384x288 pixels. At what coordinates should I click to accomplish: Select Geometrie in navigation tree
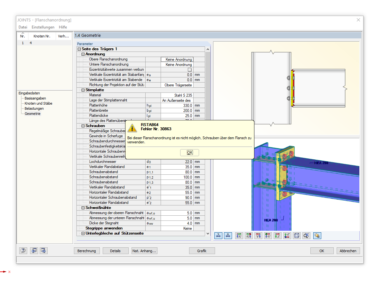33,114
